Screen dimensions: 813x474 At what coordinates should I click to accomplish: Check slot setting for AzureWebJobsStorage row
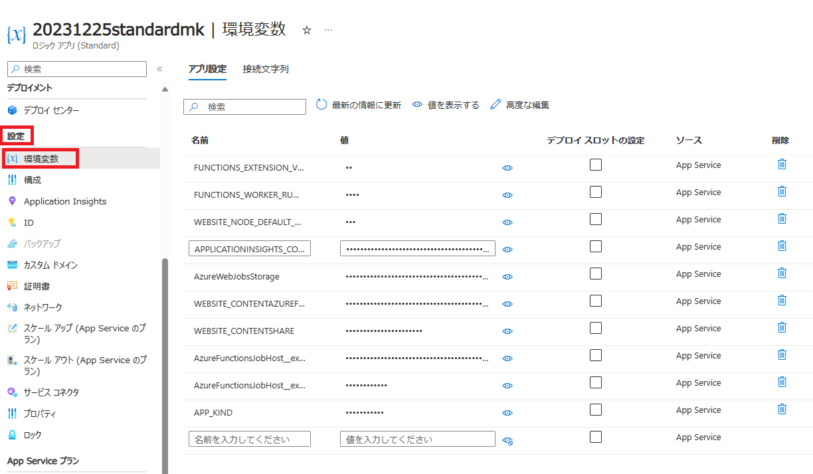pos(596,274)
